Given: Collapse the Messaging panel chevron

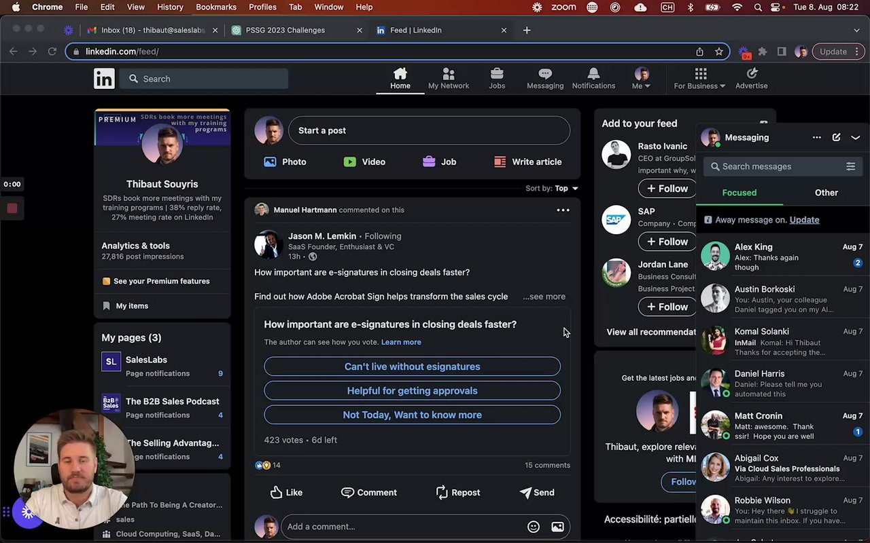Looking at the screenshot, I should point(856,137).
